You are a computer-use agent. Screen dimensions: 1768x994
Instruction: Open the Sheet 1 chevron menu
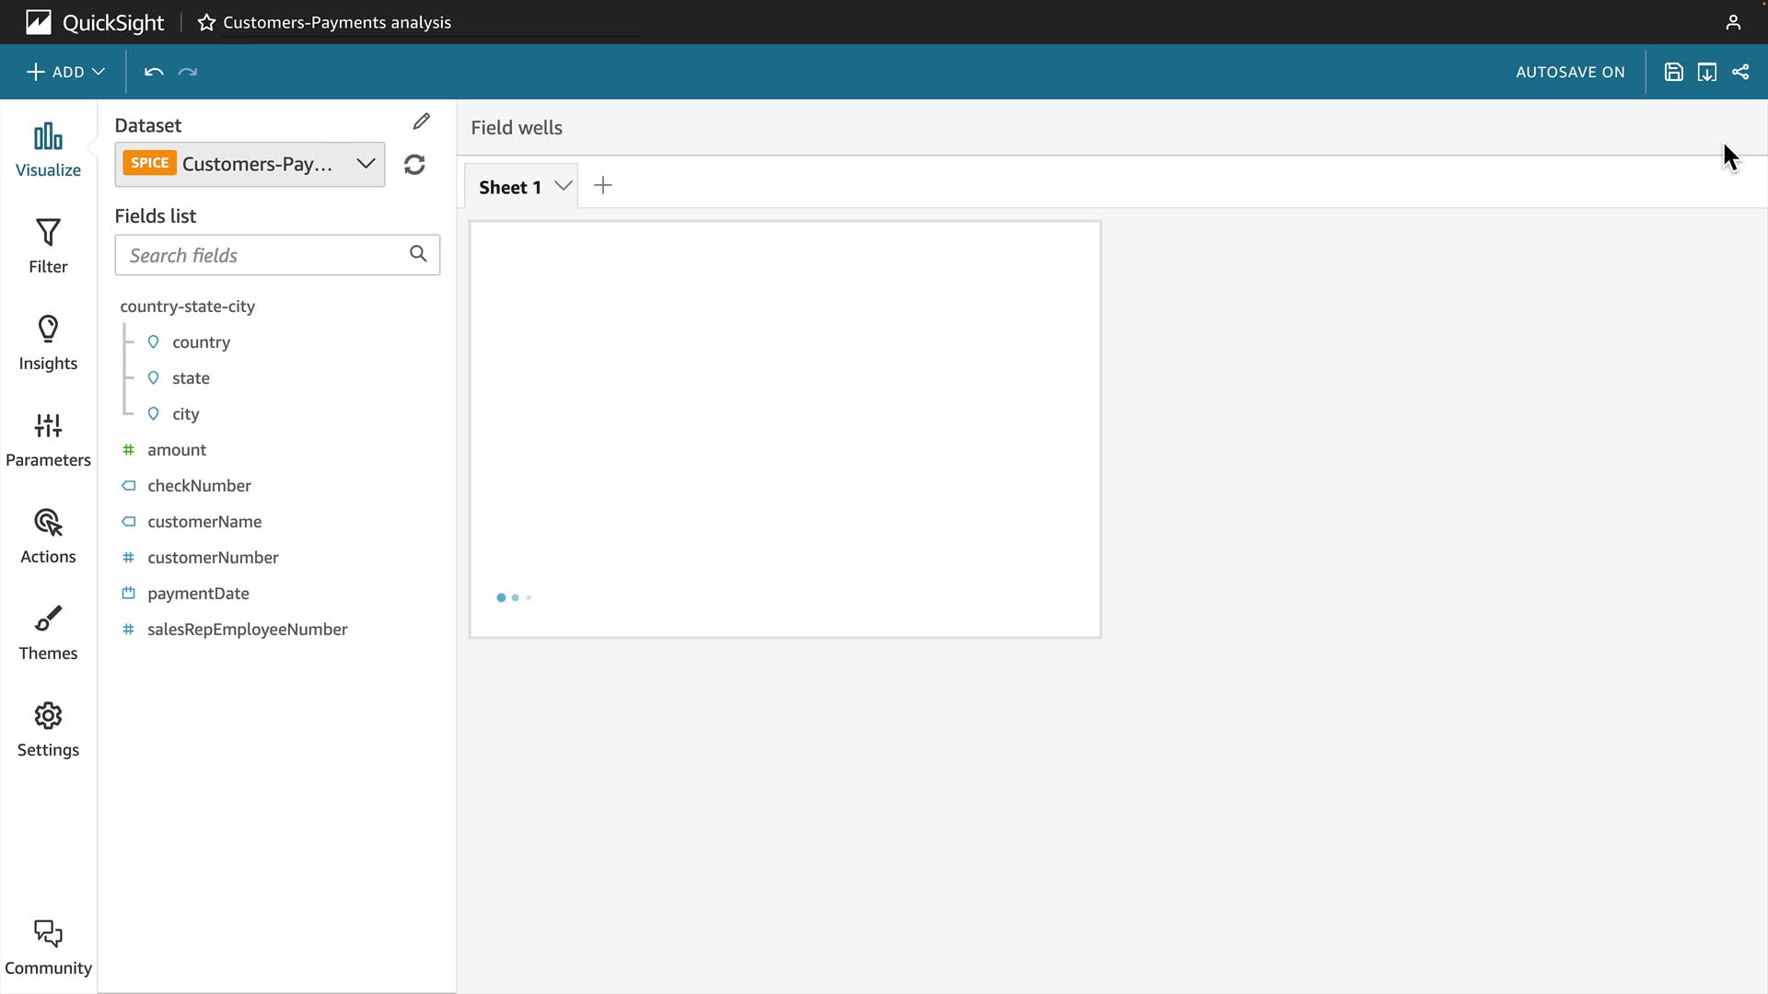click(x=564, y=186)
